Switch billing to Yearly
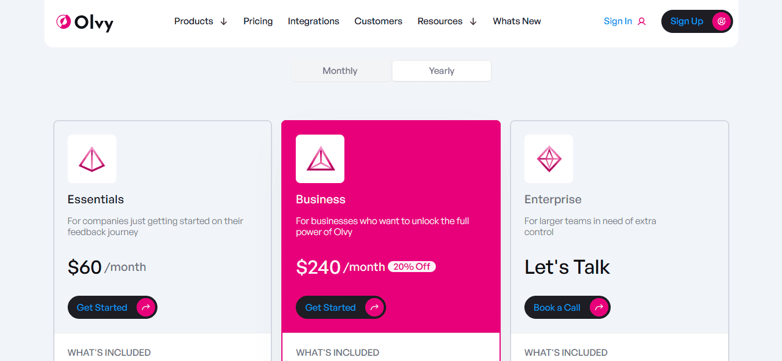This screenshot has height=361, width=782. [x=442, y=71]
